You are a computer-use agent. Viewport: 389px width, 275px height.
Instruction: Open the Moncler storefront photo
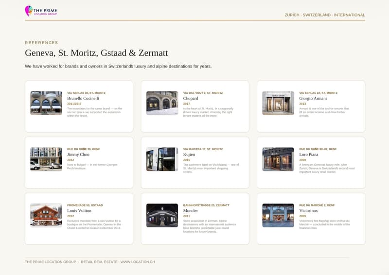click(162, 215)
